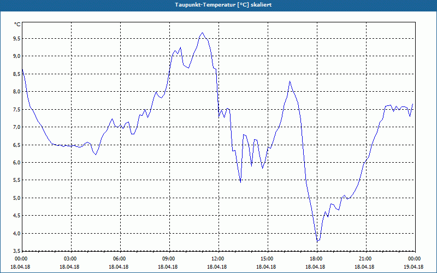Click the 03:00 time label
Image resolution: width=437 pixels, height=273 pixels.
(x=72, y=259)
